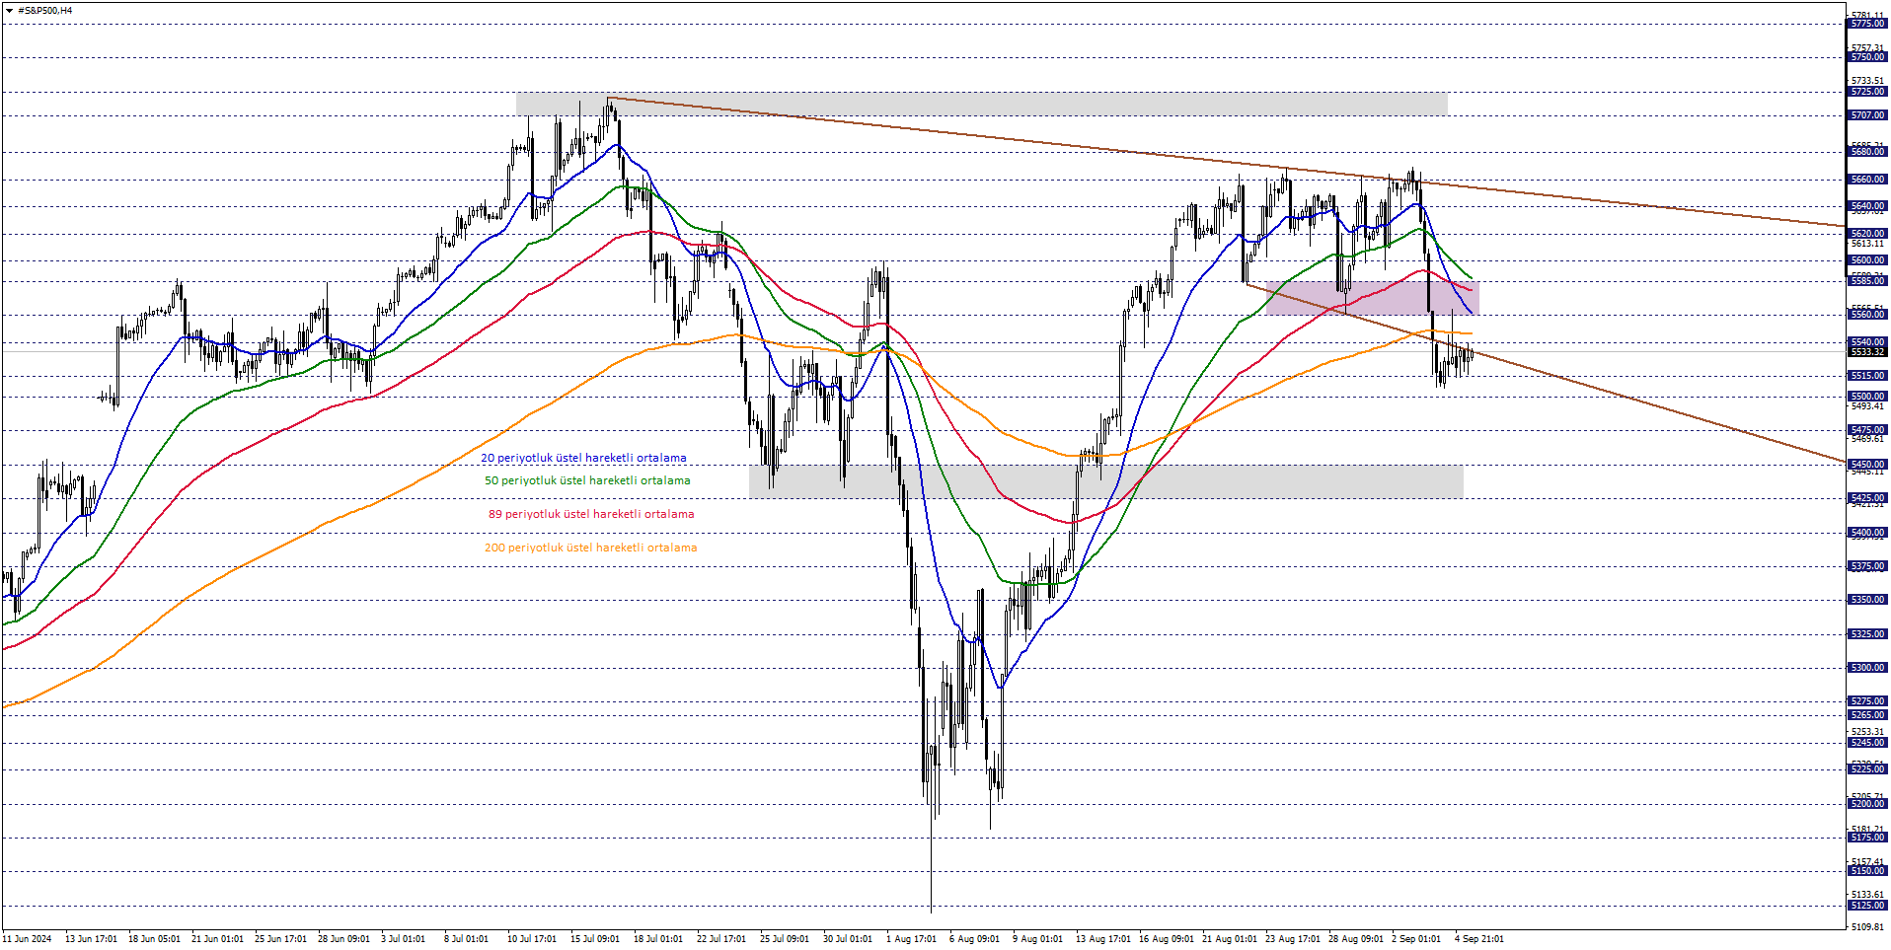The height and width of the screenshot is (950, 1891).
Task: Select the 5600.00 price level label
Action: pos(1867,260)
